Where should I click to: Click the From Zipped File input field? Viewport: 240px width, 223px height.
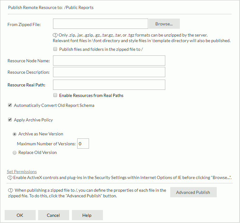100,24
